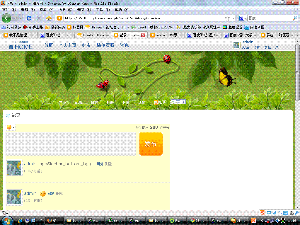This screenshot has width=300, height=225.
Task: Click the UCenter HOME logo
Action: pos(21,45)
